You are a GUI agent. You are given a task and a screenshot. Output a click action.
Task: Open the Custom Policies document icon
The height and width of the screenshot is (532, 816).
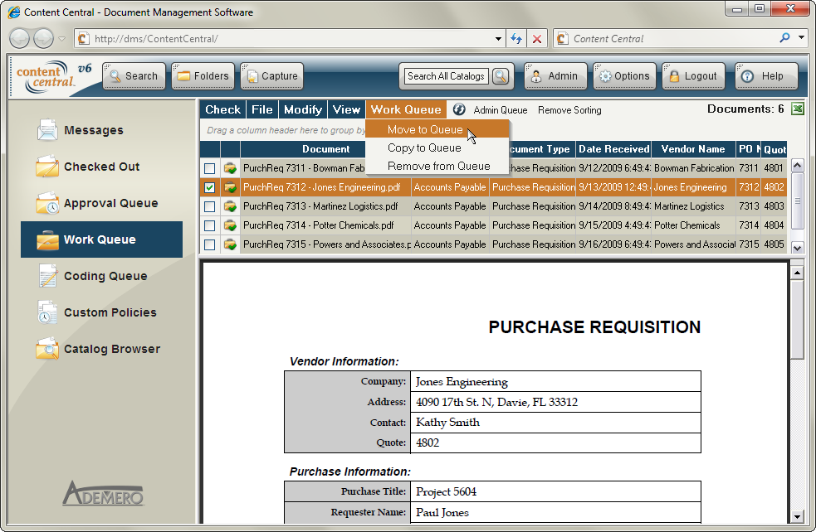47,312
